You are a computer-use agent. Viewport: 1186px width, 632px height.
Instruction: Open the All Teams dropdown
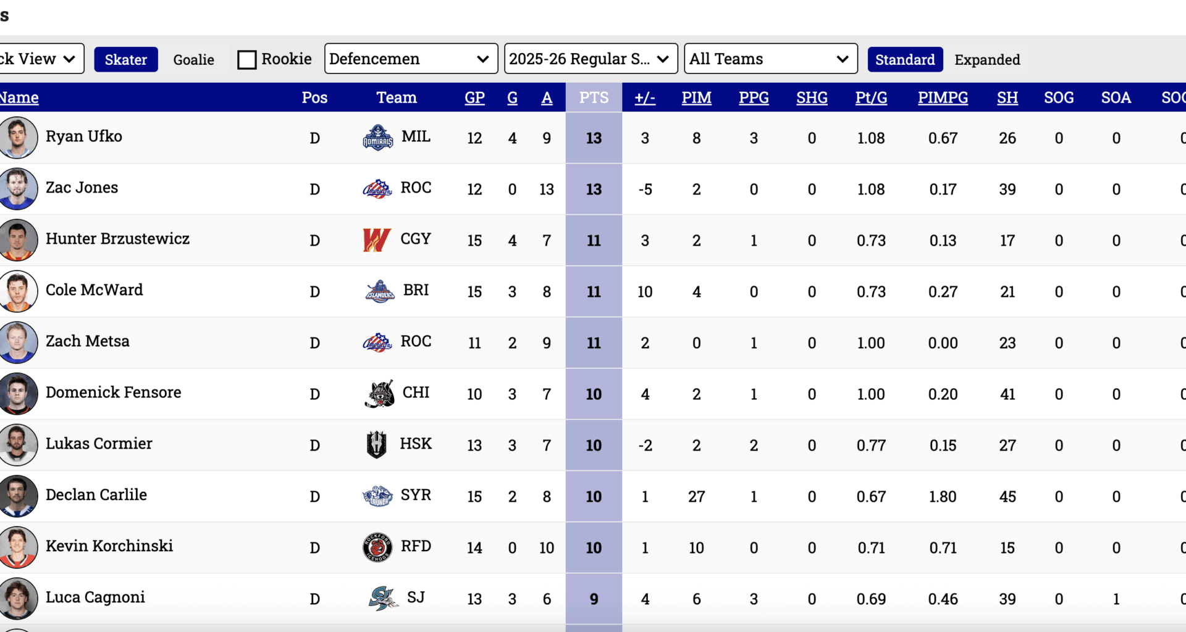point(770,59)
